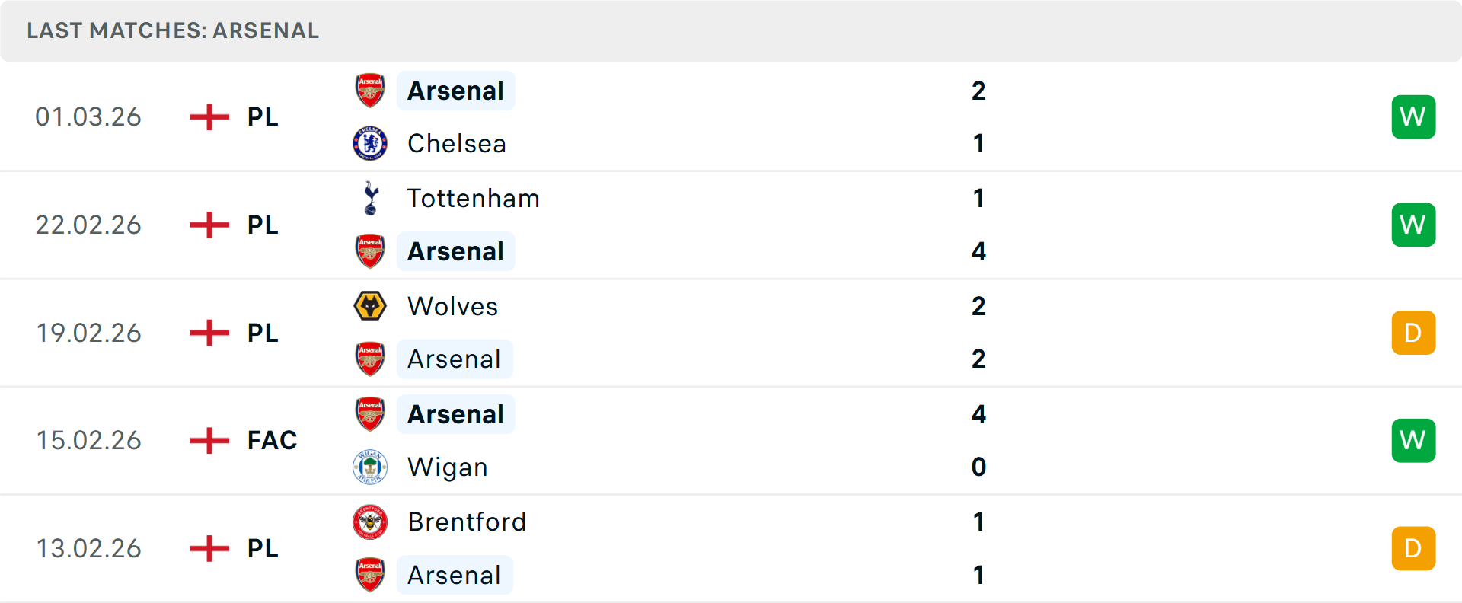Viewport: 1462px width, 603px height.
Task: Click the green W badge for the Chelsea match
Action: 1413,116
